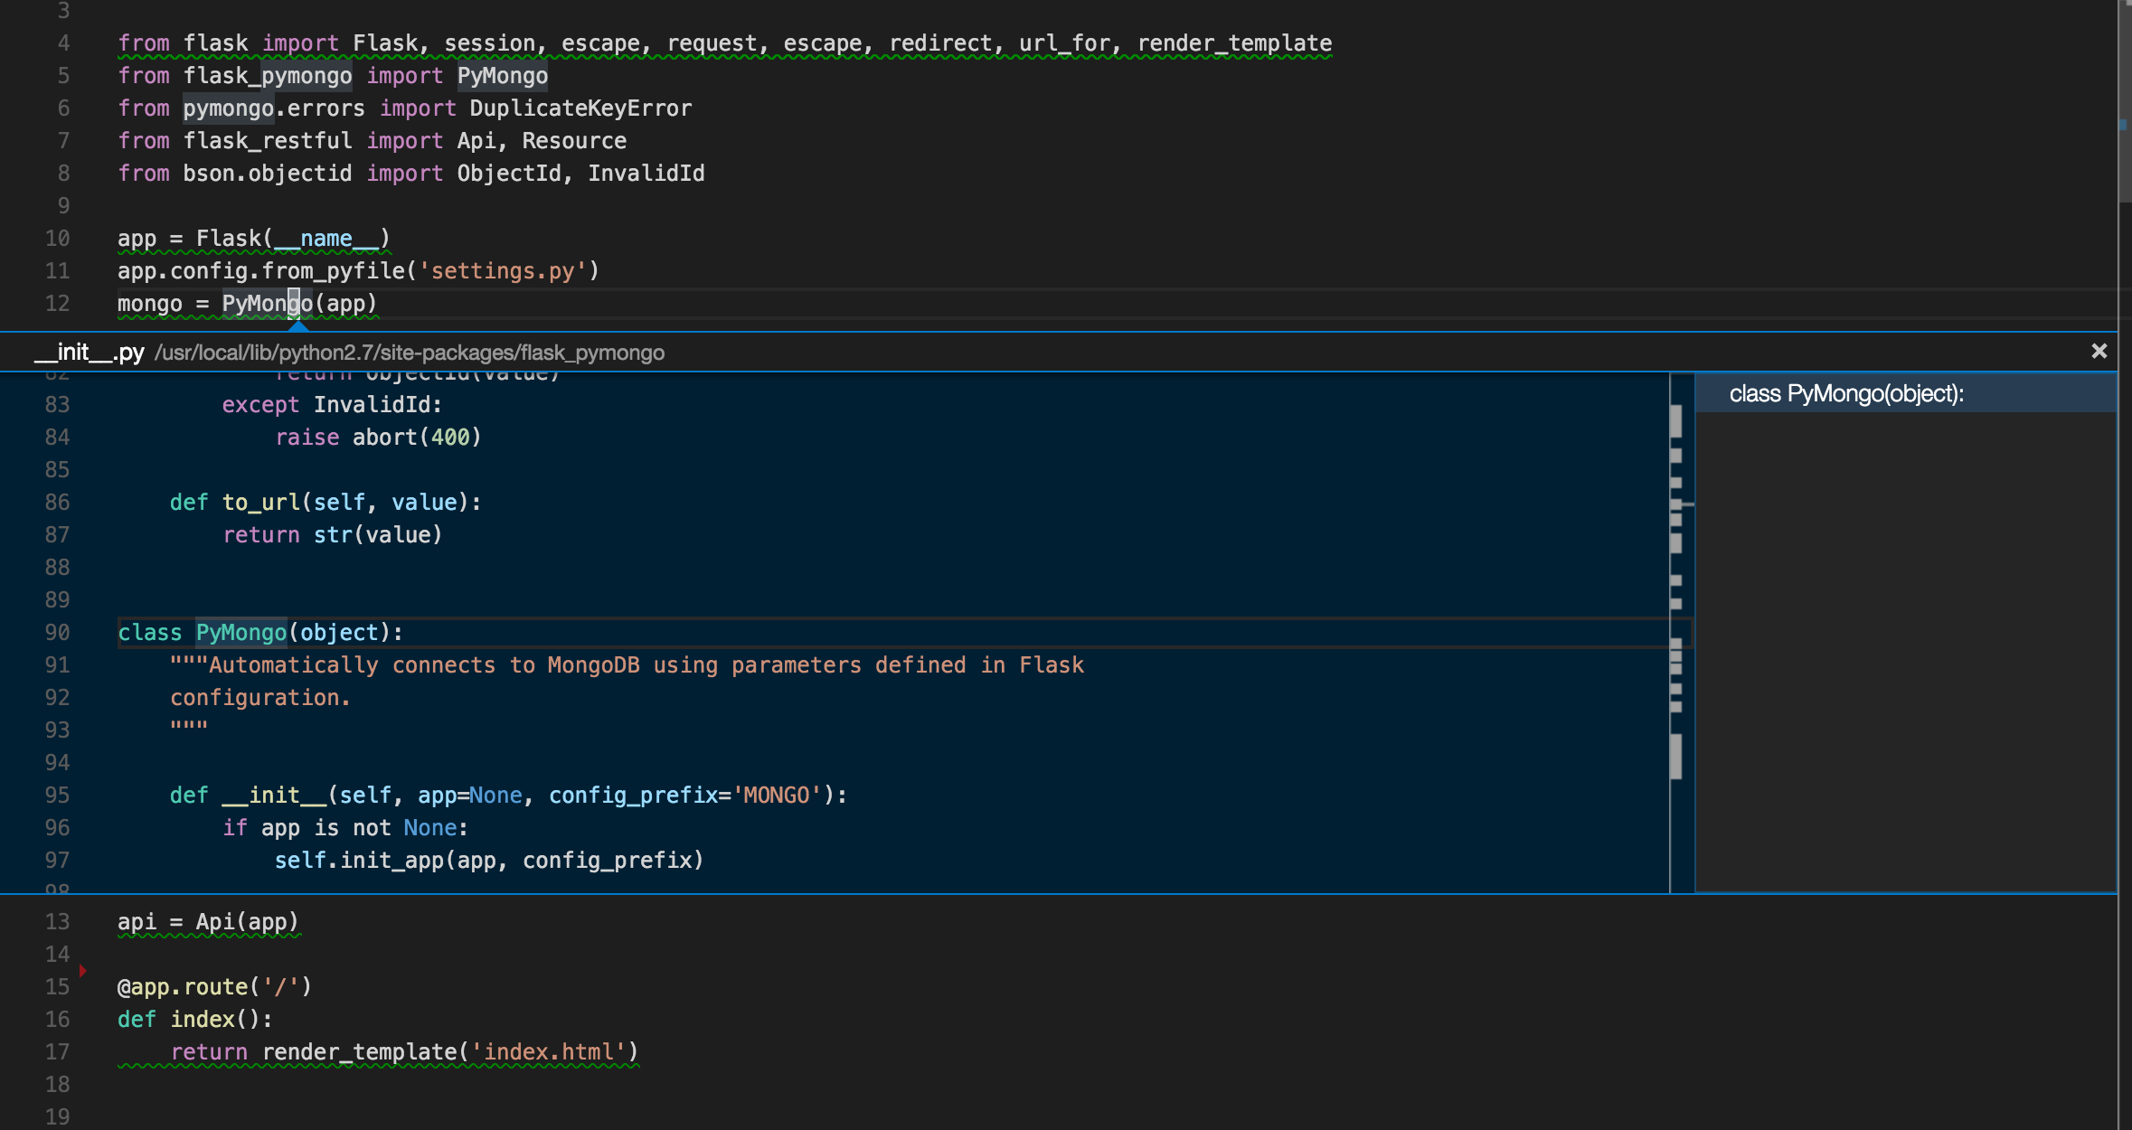The height and width of the screenshot is (1130, 2132).
Task: Close the peek definition view
Action: [2098, 352]
